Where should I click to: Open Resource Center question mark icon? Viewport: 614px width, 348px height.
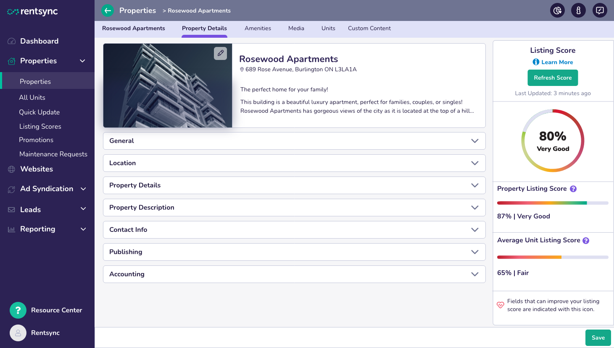[18, 310]
